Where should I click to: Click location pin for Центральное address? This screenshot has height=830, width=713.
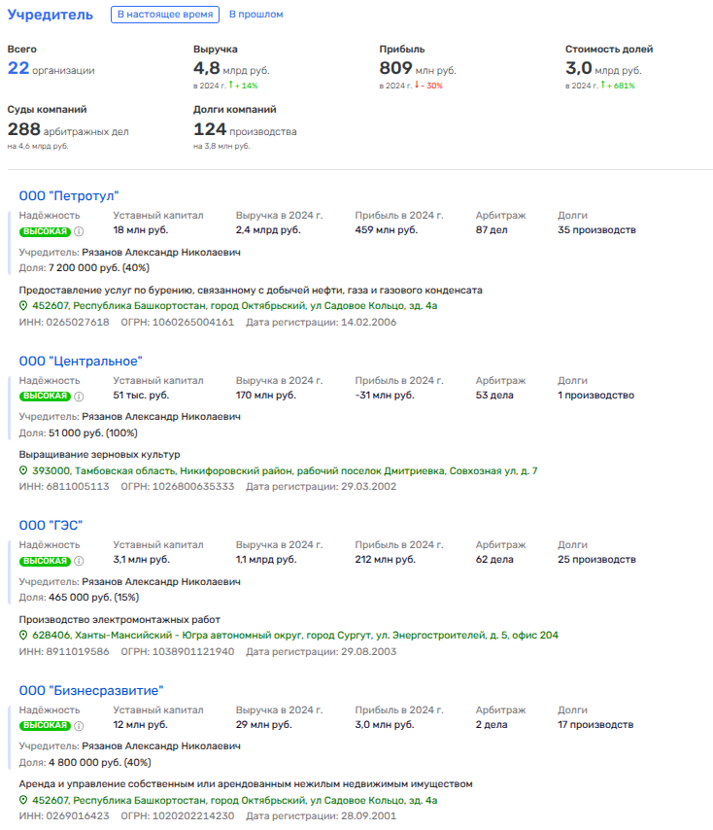point(24,471)
